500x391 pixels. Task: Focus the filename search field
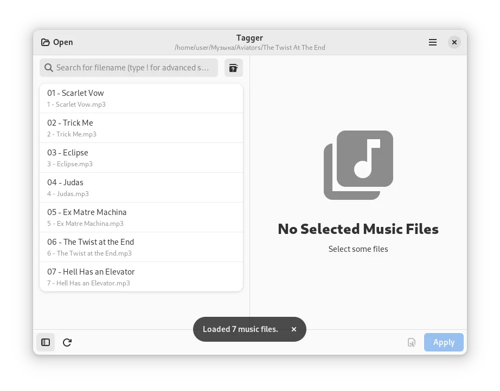click(x=132, y=68)
